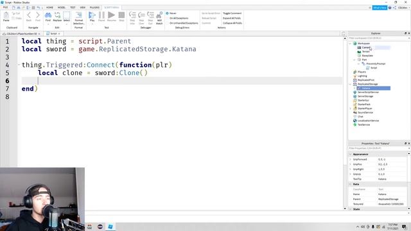Collapse the Part tree node
This screenshot has height=231, width=411.
click(354, 60)
